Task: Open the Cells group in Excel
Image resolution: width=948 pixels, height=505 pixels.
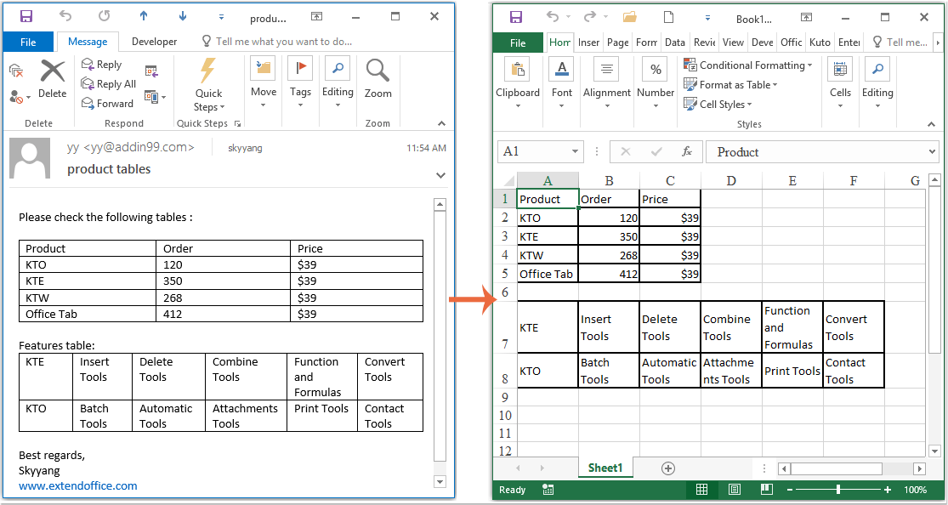Action: 840,84
